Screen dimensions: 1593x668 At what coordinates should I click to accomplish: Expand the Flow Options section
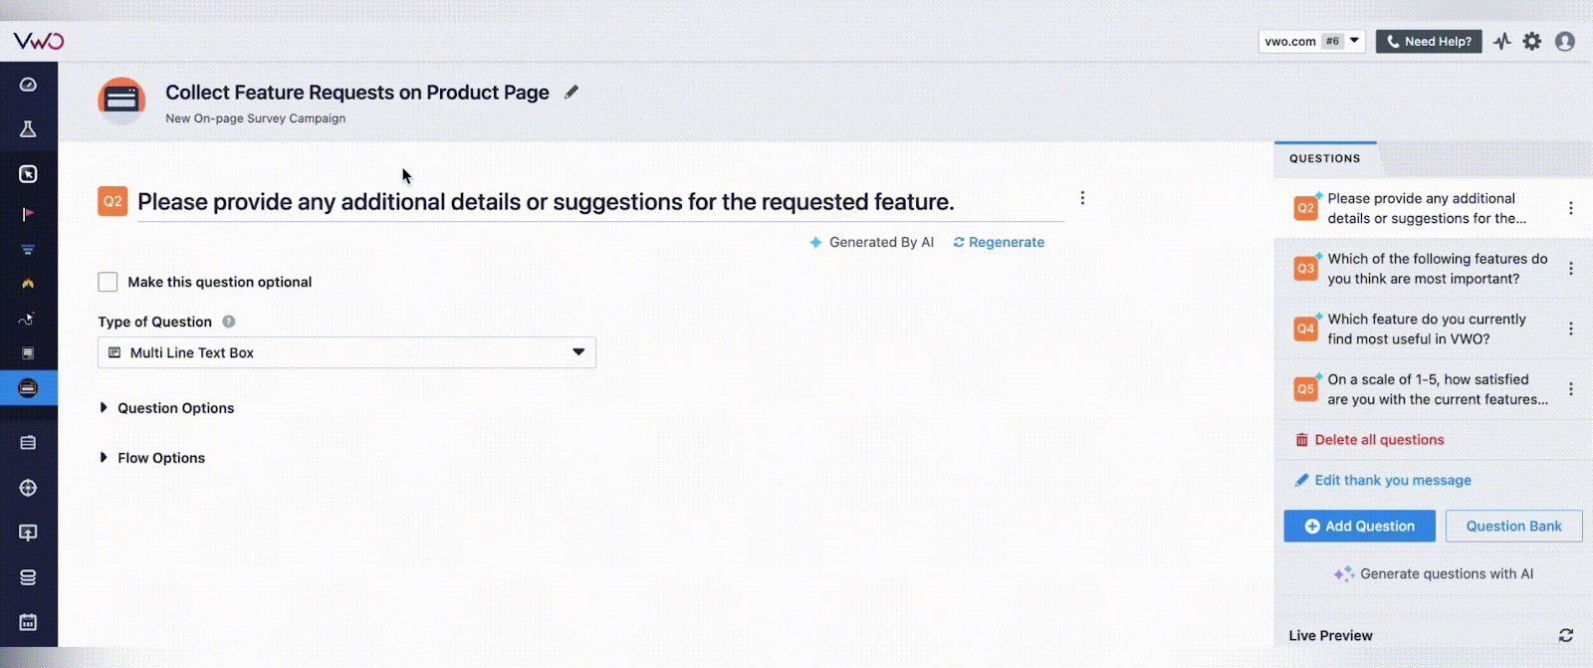click(x=152, y=458)
